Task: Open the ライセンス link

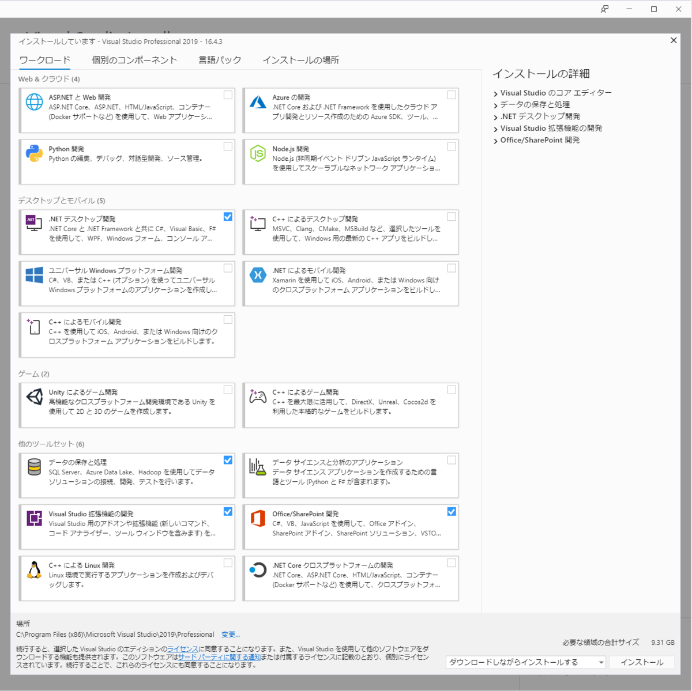Action: point(183,649)
